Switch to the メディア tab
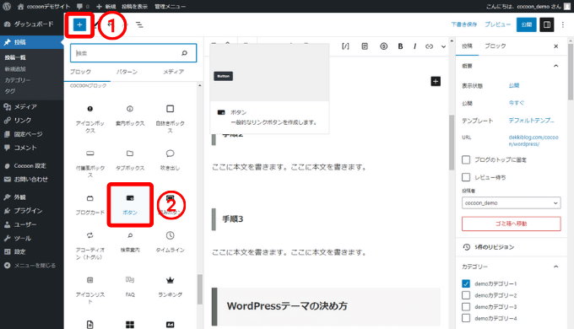574x329 pixels. click(174, 72)
